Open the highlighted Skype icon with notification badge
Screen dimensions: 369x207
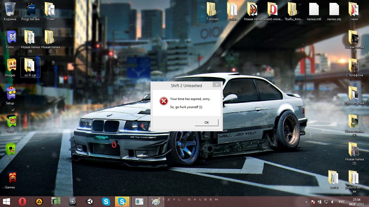(x=123, y=201)
